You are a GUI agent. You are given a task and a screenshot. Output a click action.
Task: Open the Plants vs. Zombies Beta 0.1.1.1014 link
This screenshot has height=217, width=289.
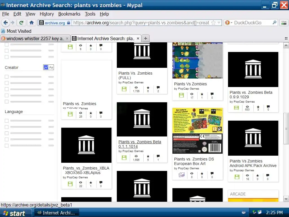tap(140, 144)
